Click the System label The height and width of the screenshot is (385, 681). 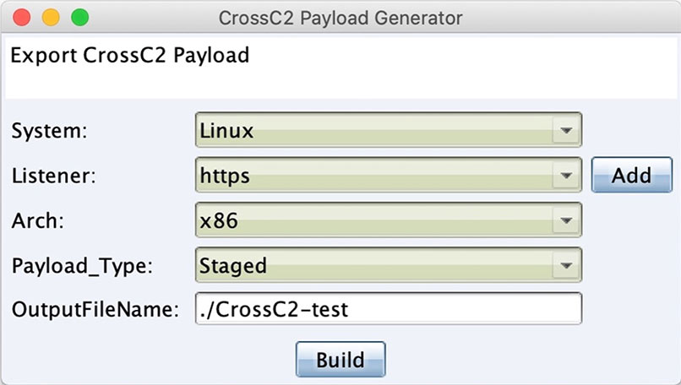tap(50, 131)
